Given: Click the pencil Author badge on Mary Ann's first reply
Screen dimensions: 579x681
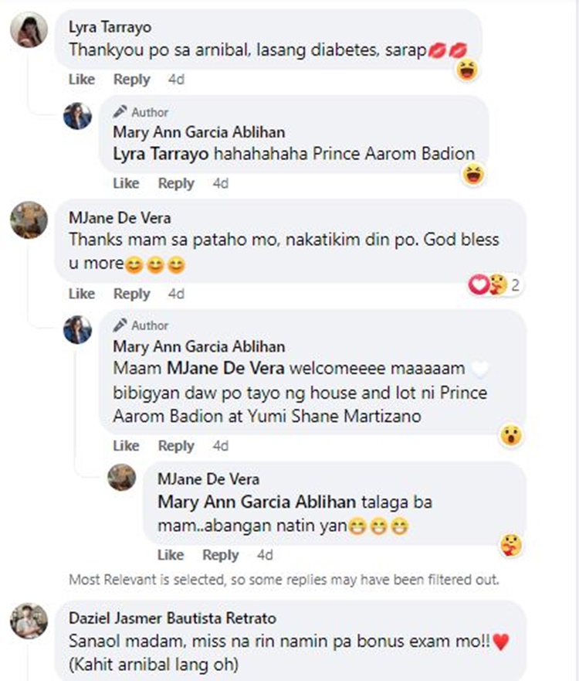Looking at the screenshot, I should point(141,112).
